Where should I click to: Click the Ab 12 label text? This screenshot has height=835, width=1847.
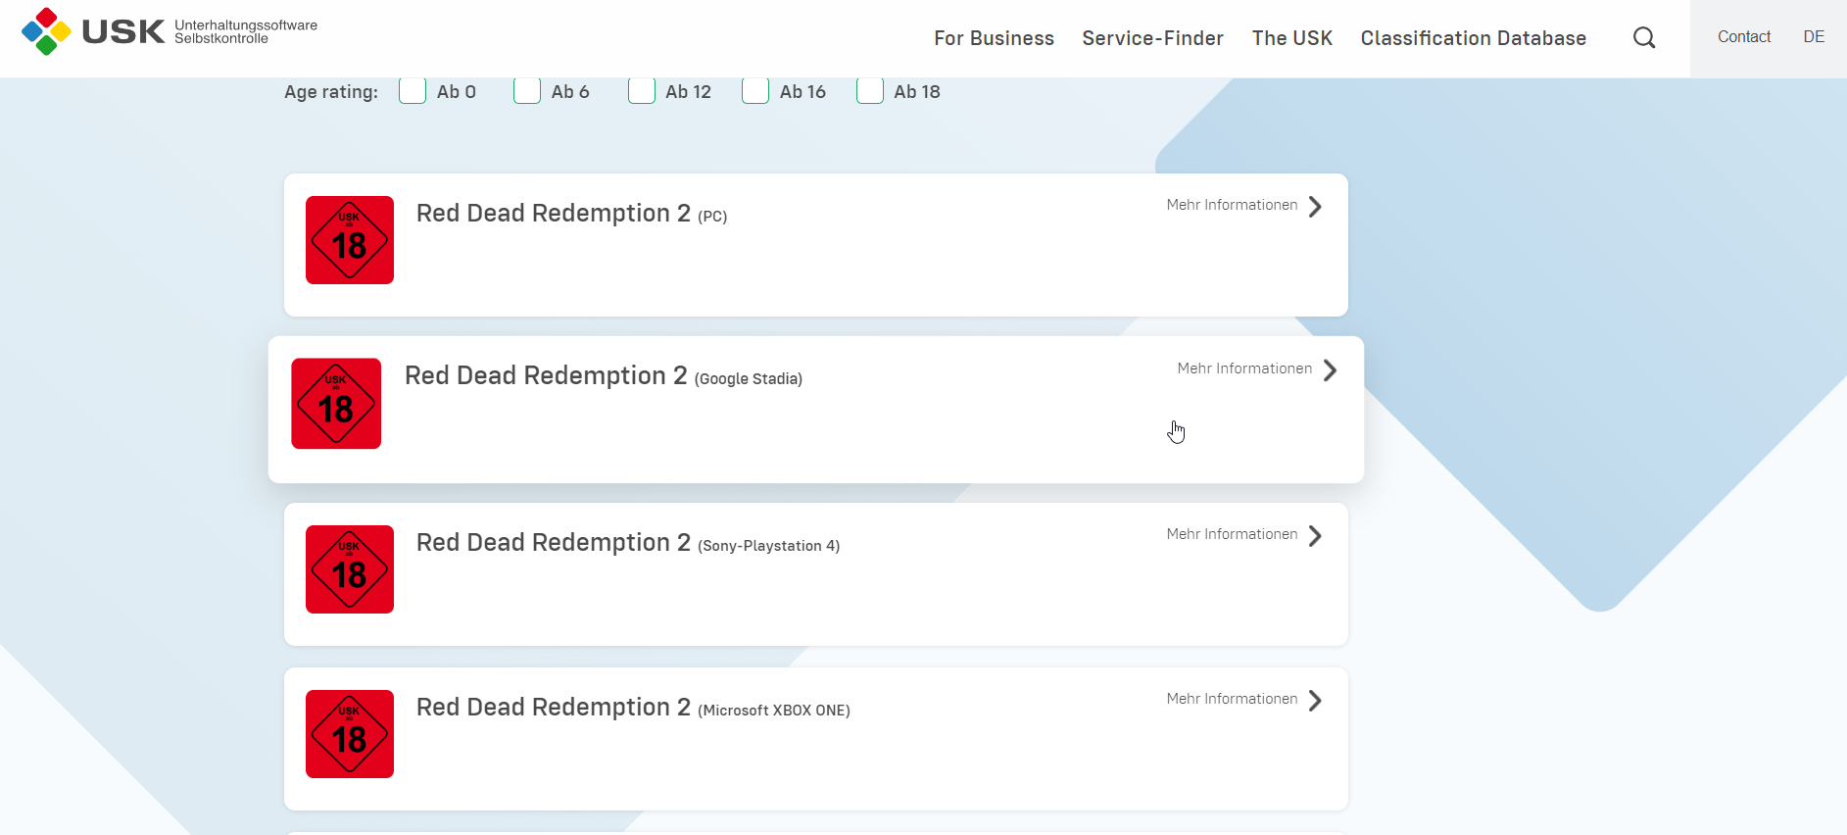pos(689,91)
